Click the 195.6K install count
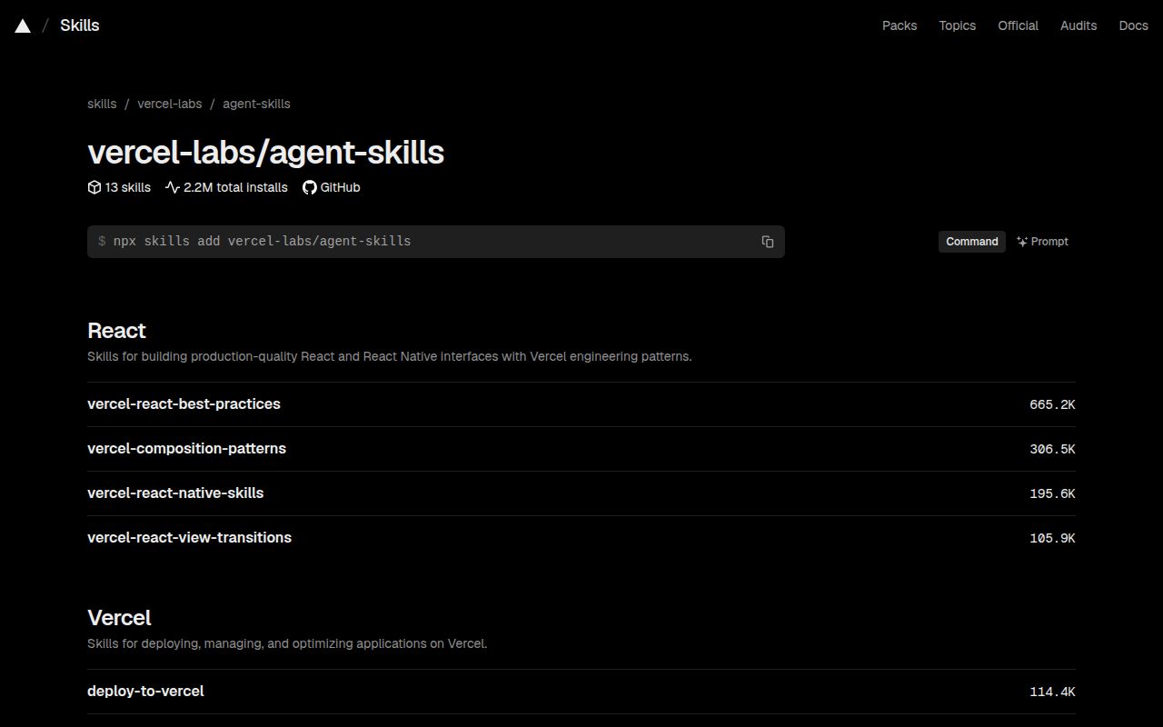The image size is (1163, 727). point(1052,493)
